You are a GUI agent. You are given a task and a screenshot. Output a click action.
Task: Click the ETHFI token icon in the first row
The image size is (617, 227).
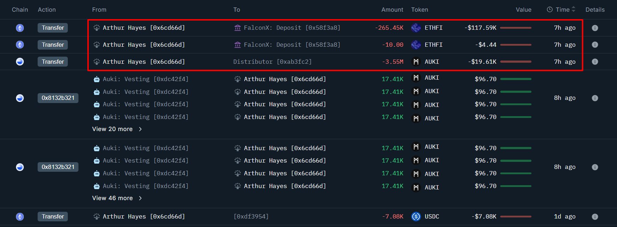pyautogui.click(x=416, y=28)
